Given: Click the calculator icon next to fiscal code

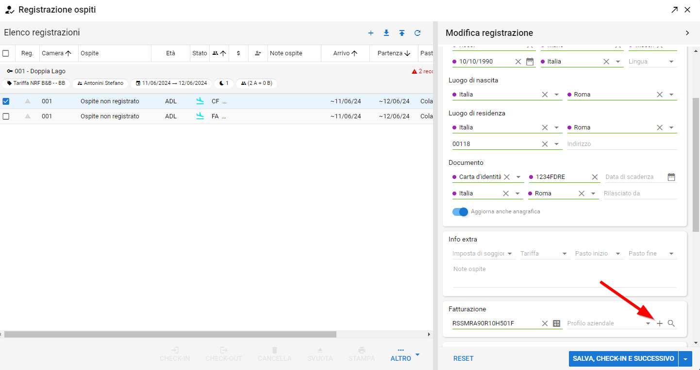Looking at the screenshot, I should 557,323.
